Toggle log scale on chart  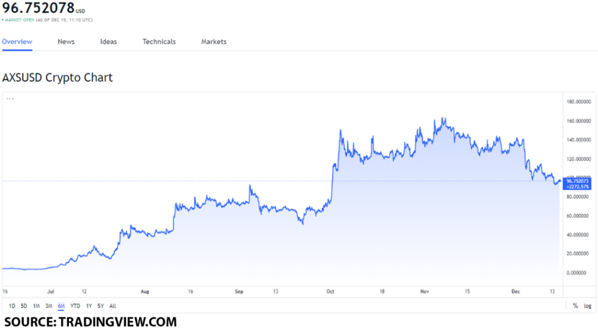click(587, 306)
